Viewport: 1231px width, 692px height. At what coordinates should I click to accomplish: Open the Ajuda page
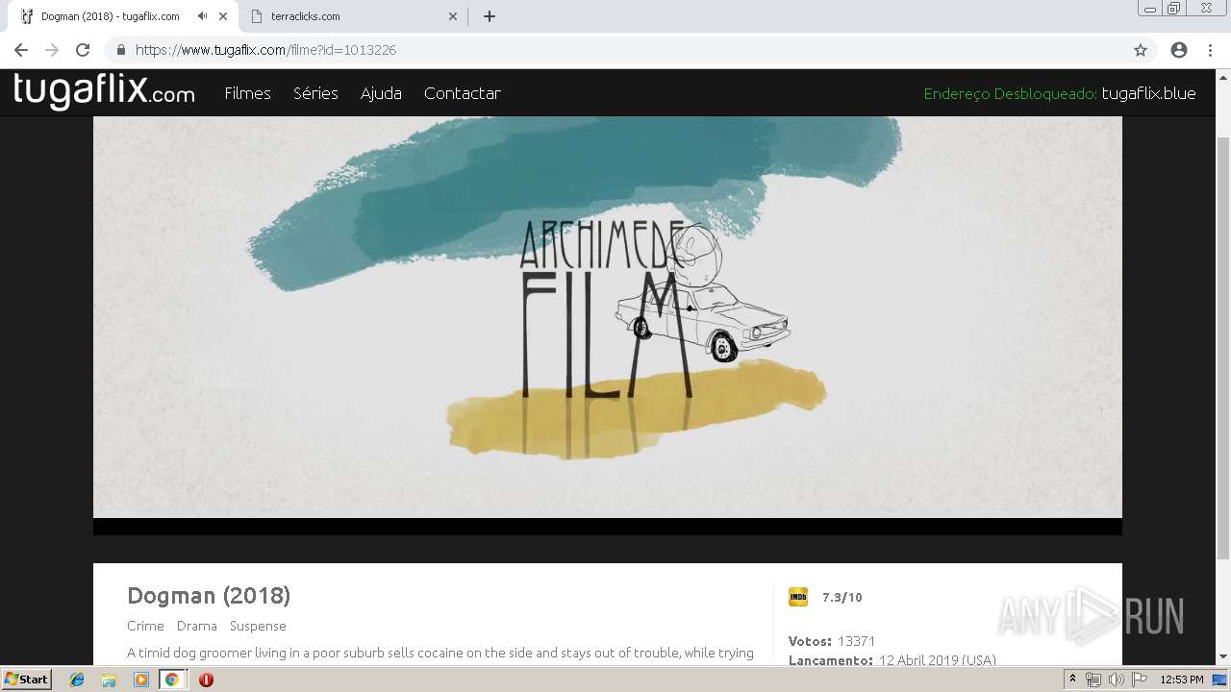(x=381, y=93)
